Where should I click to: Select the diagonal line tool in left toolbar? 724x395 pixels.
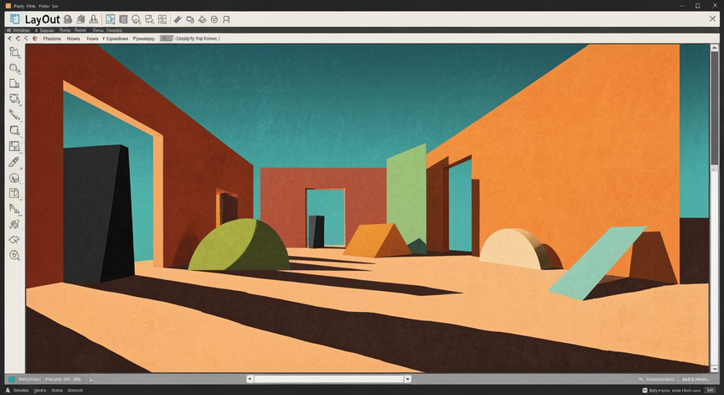tap(15, 115)
